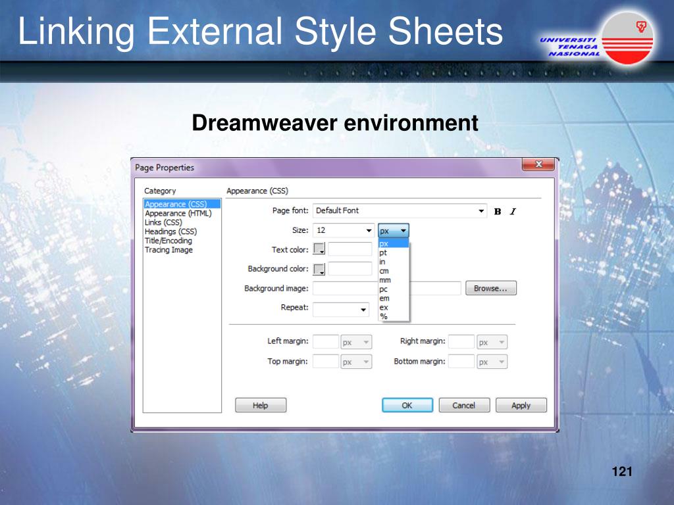This screenshot has height=505, width=674.
Task: Select the Appearance (CSS) category
Action: click(182, 204)
